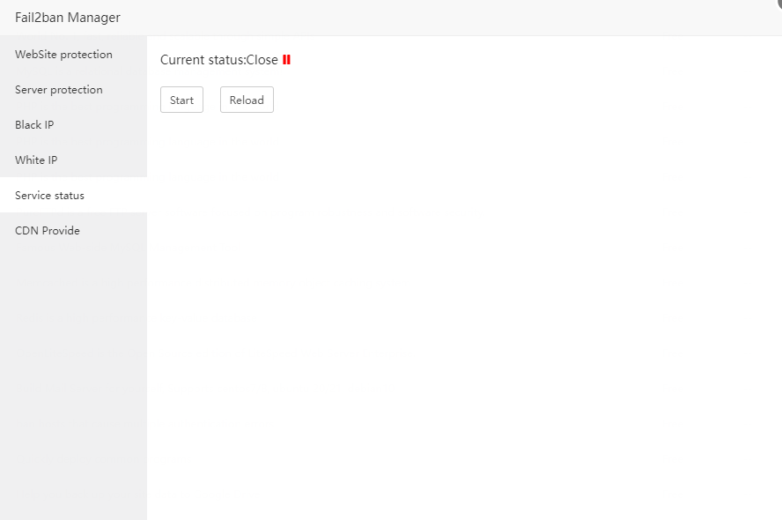The width and height of the screenshot is (782, 520).
Task: Open the Server protection tab
Action: coord(73,90)
